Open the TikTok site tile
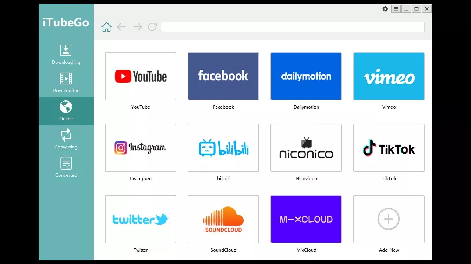The height and width of the screenshot is (264, 471). click(x=389, y=148)
